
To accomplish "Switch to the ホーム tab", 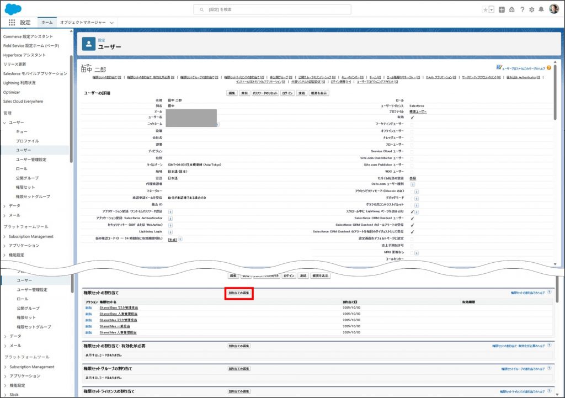I will (x=47, y=23).
